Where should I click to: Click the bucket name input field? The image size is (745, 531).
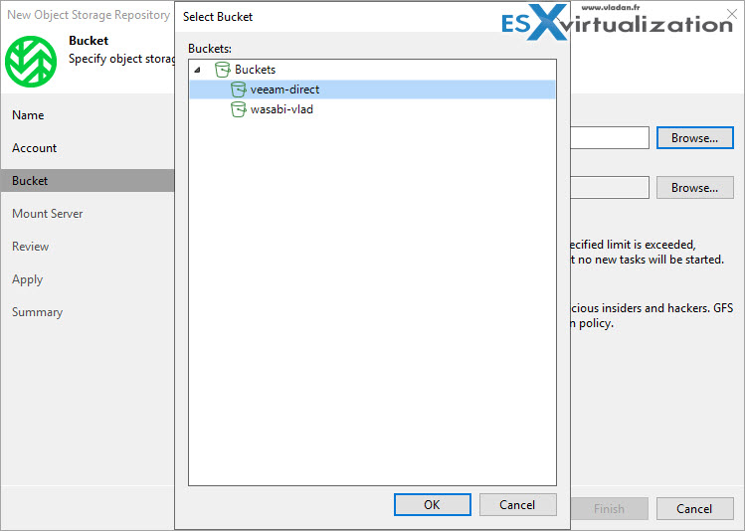610,138
